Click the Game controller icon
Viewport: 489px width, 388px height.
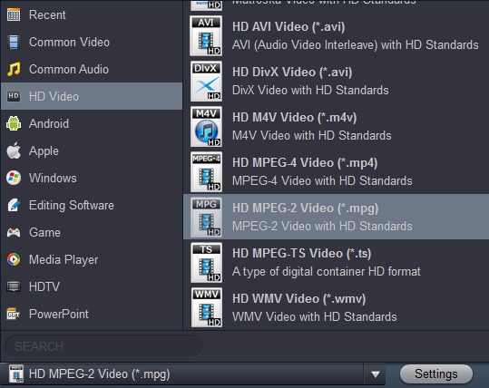click(x=14, y=232)
